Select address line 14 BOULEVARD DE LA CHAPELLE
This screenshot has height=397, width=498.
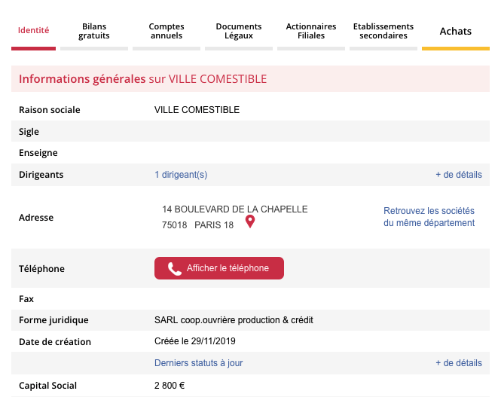tap(235, 209)
